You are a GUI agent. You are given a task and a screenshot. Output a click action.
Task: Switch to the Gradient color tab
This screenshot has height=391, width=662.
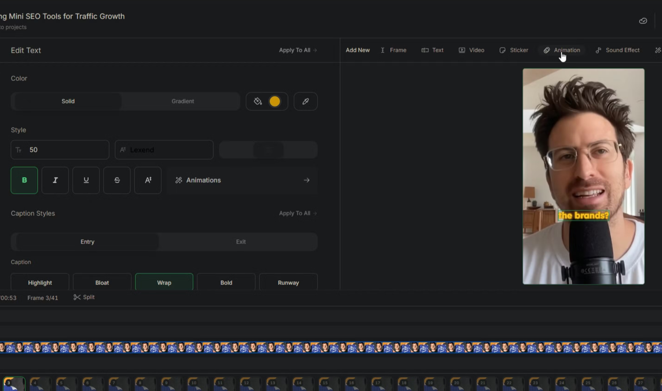point(183,101)
